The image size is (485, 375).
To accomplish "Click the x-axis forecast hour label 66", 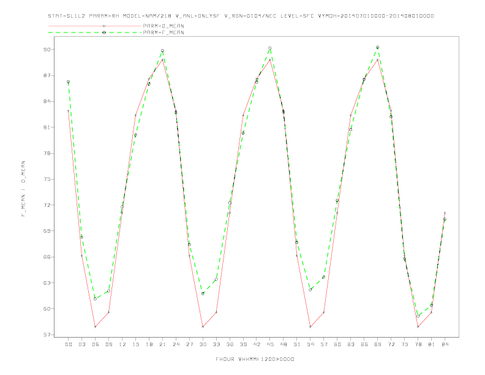I will (364, 344).
